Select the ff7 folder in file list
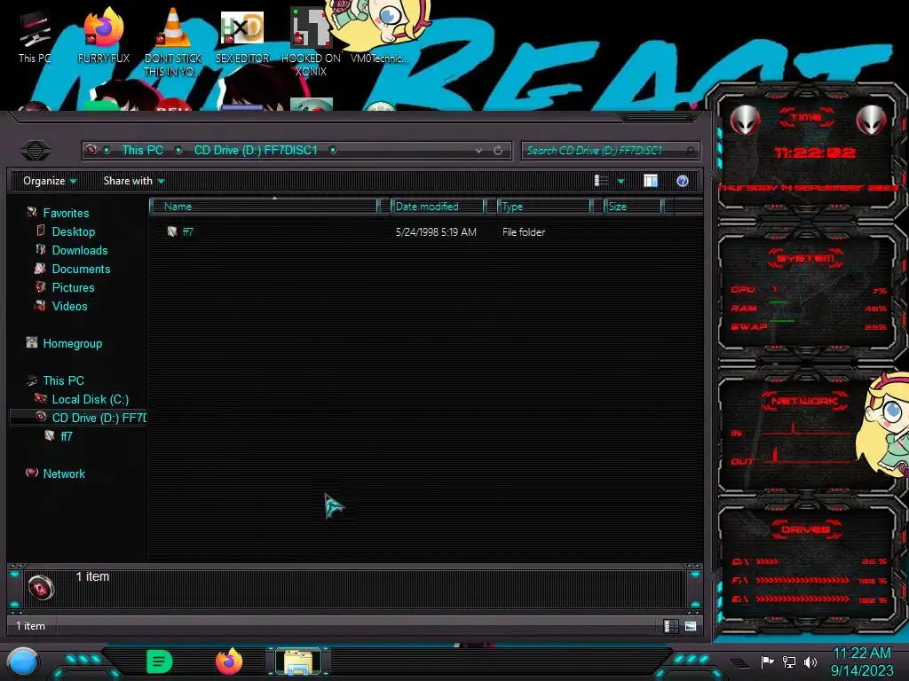 (x=188, y=232)
